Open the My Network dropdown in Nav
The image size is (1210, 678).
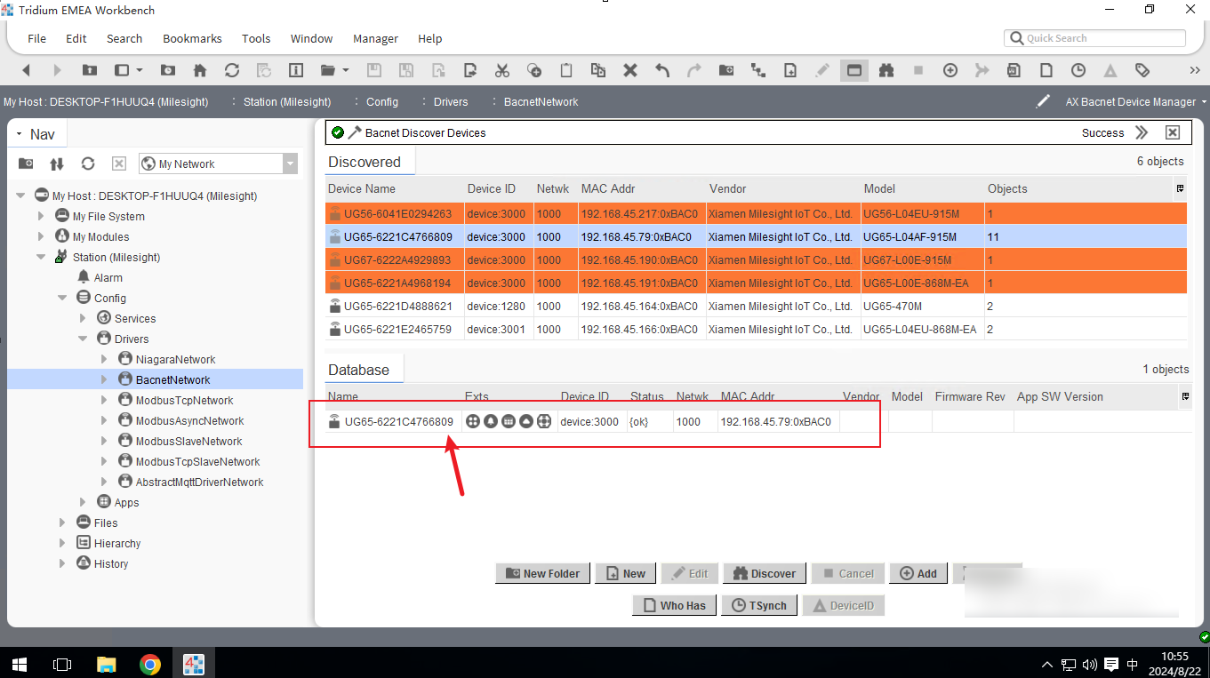pos(290,164)
